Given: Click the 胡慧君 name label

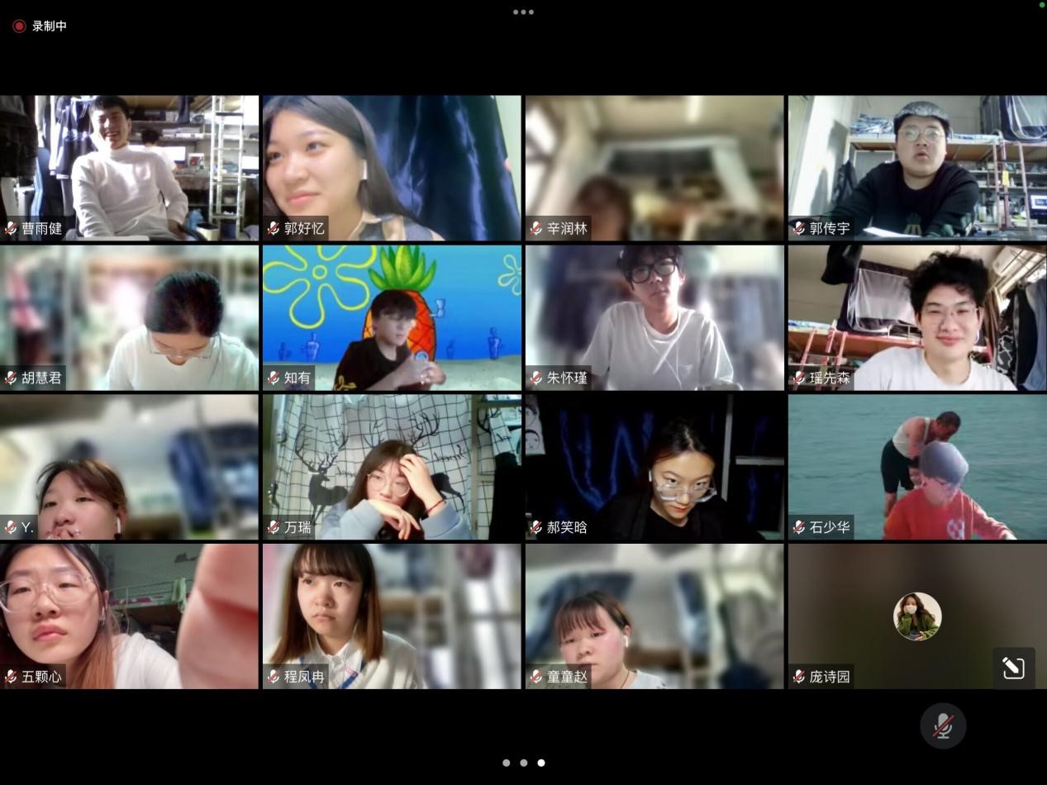Looking at the screenshot, I should click(41, 378).
